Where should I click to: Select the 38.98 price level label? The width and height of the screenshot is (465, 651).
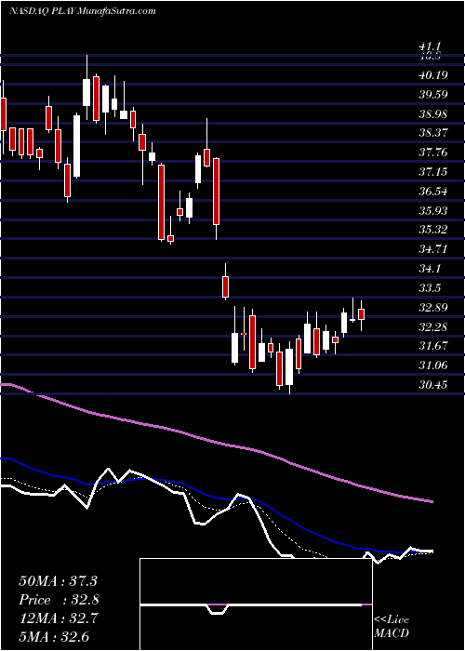click(x=433, y=113)
